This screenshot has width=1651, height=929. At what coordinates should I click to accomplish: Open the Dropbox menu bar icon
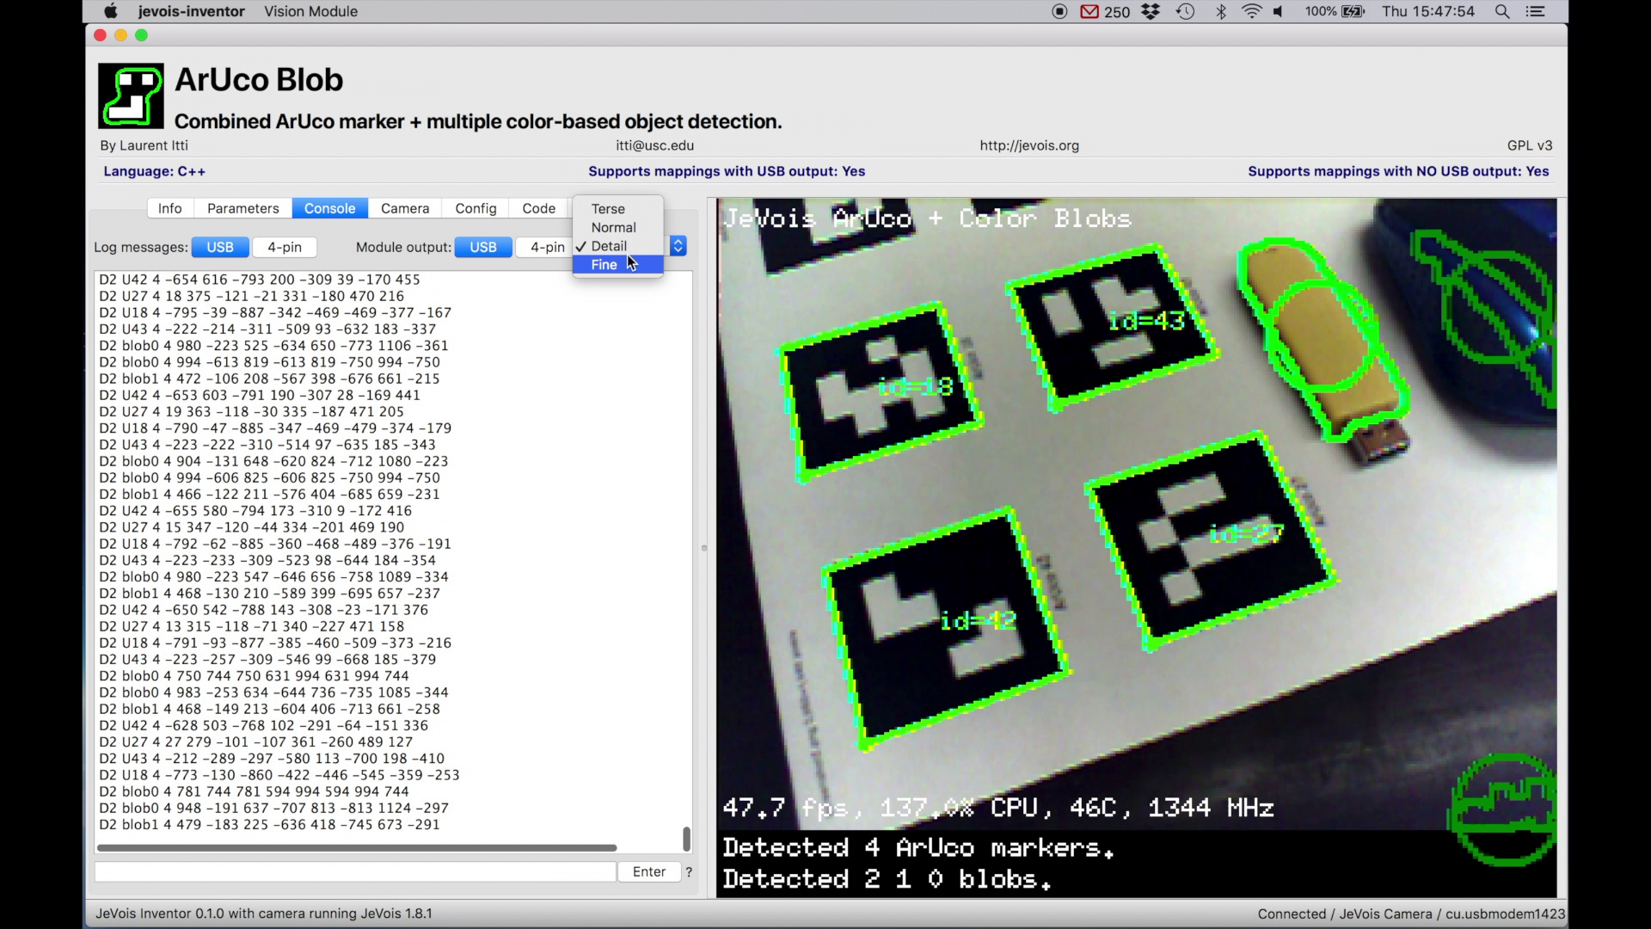1151,11
